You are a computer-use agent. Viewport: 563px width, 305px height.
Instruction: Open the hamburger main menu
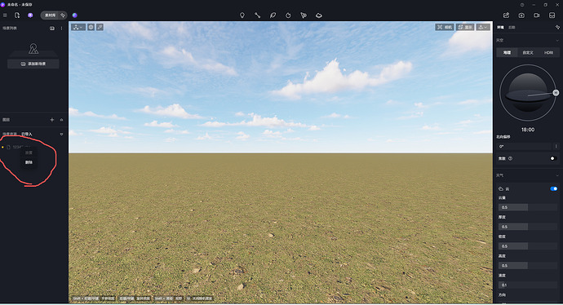pos(5,15)
